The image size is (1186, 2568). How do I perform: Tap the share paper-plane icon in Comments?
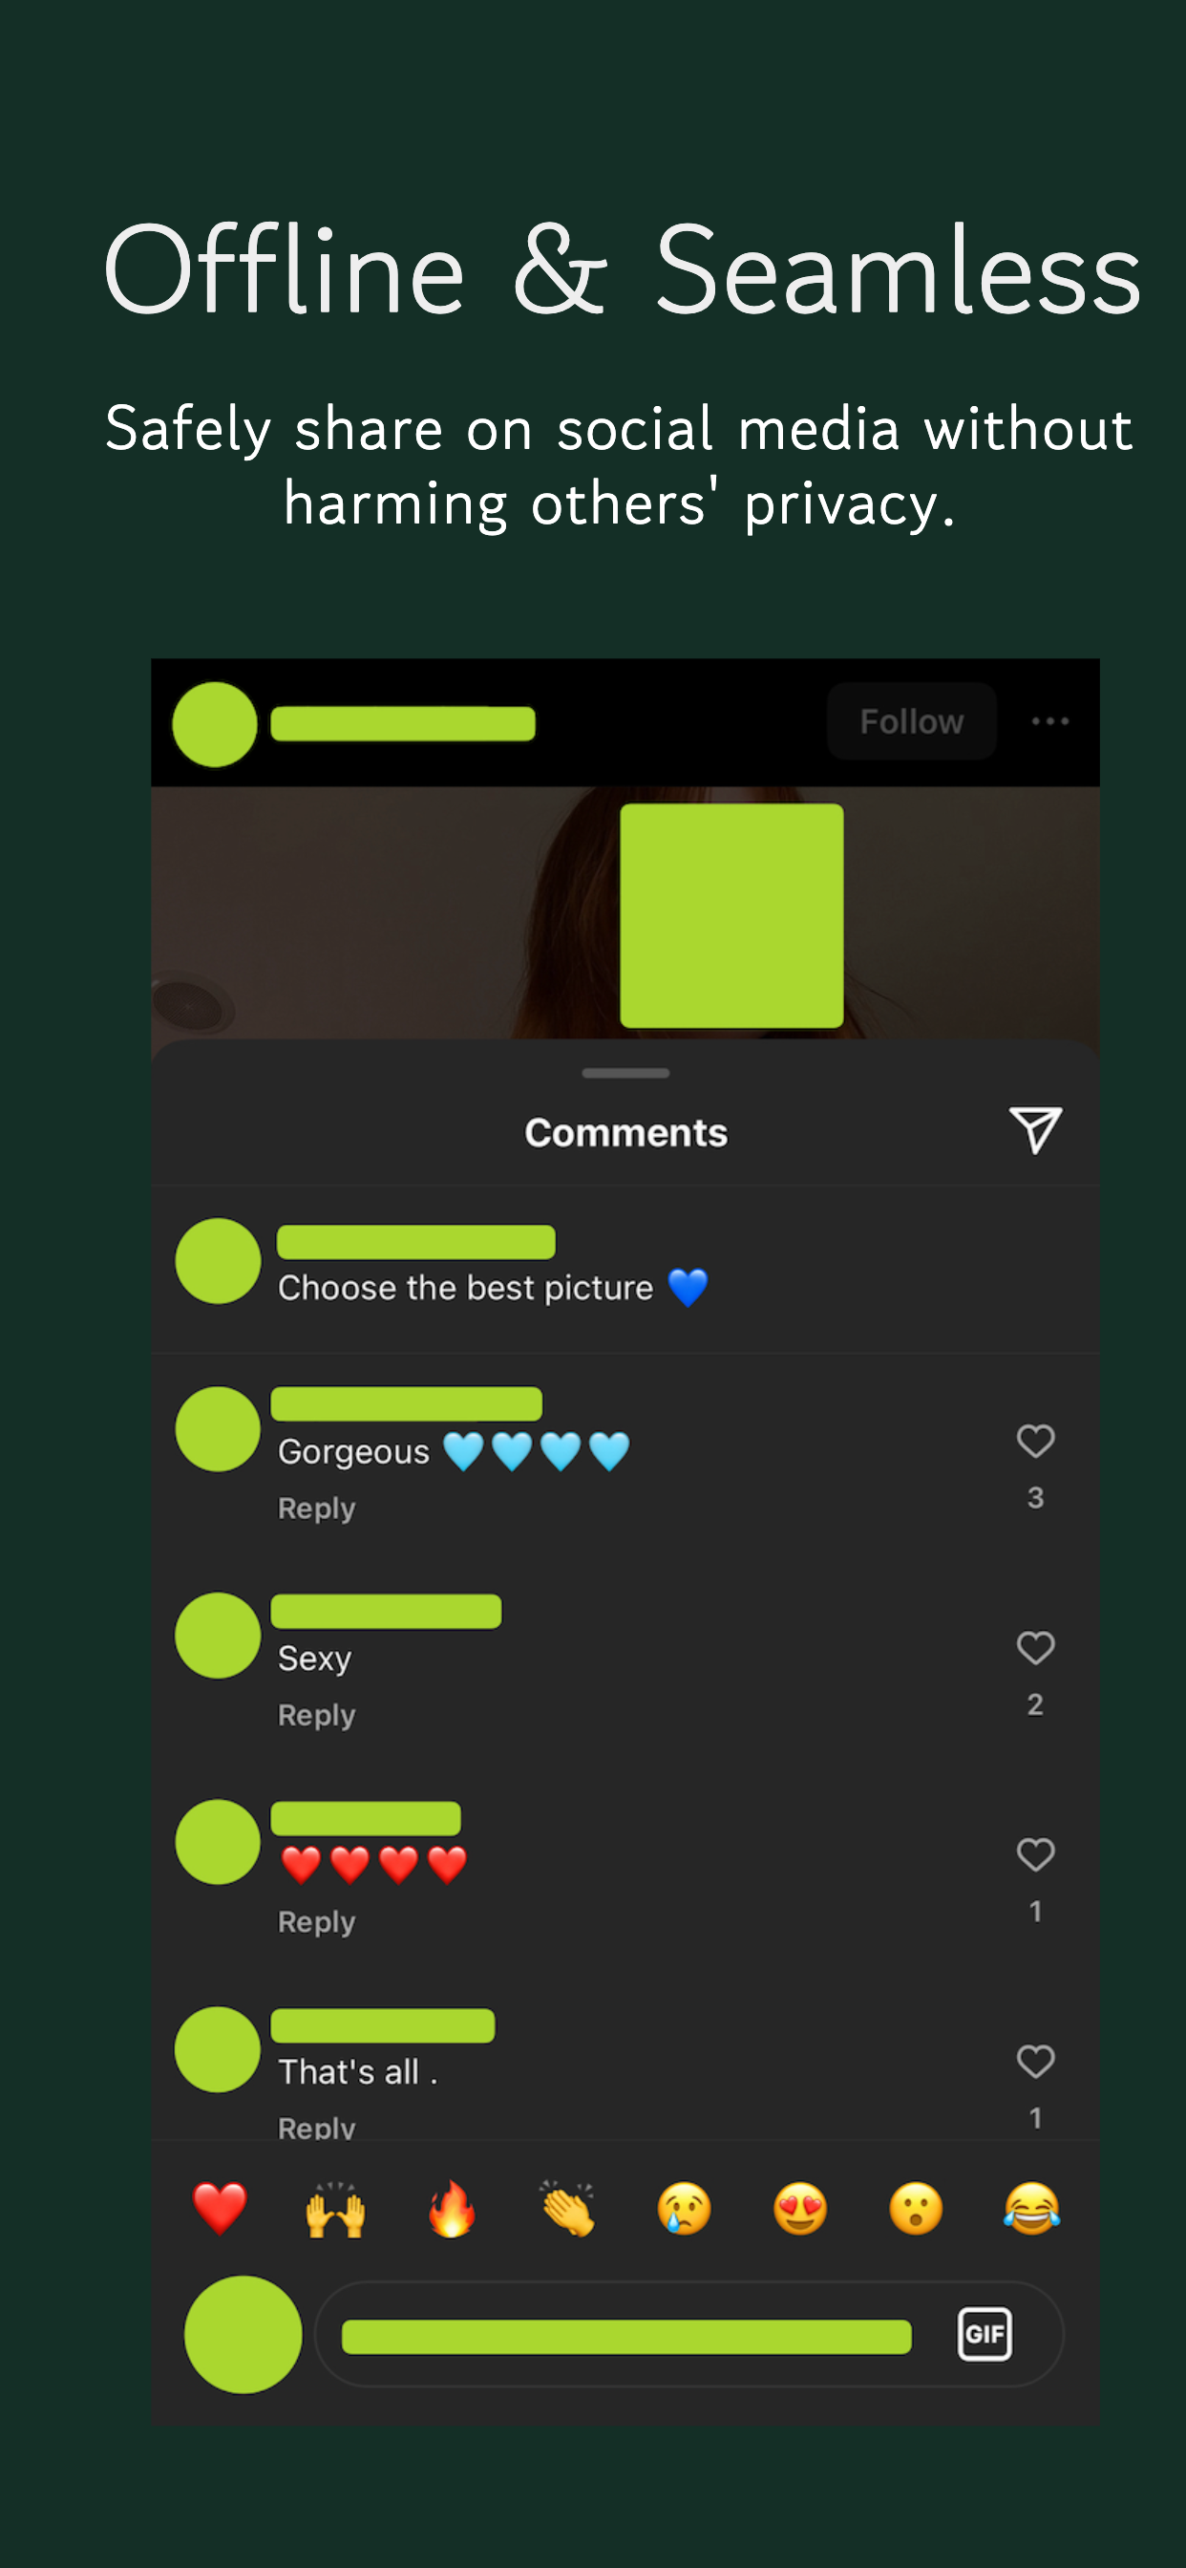pos(1035,1130)
